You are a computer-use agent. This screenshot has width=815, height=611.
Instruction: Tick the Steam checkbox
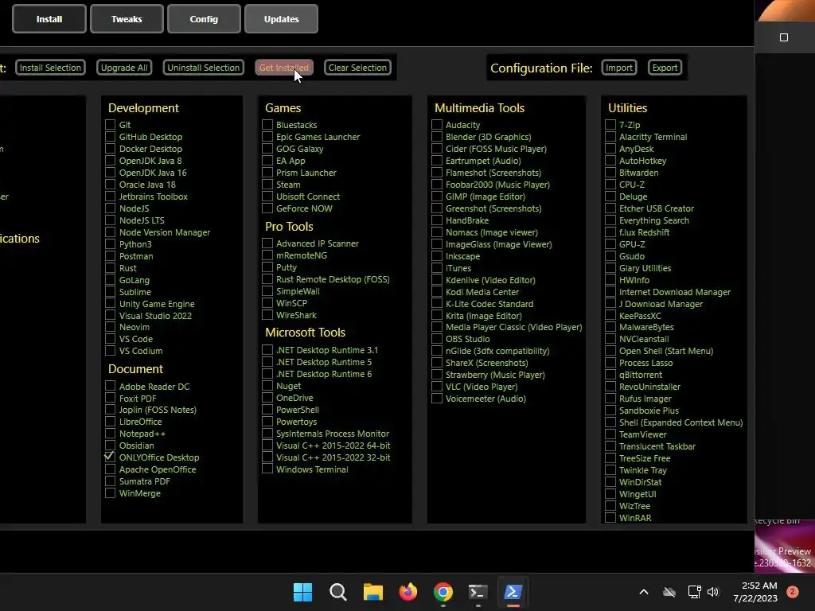click(x=267, y=185)
